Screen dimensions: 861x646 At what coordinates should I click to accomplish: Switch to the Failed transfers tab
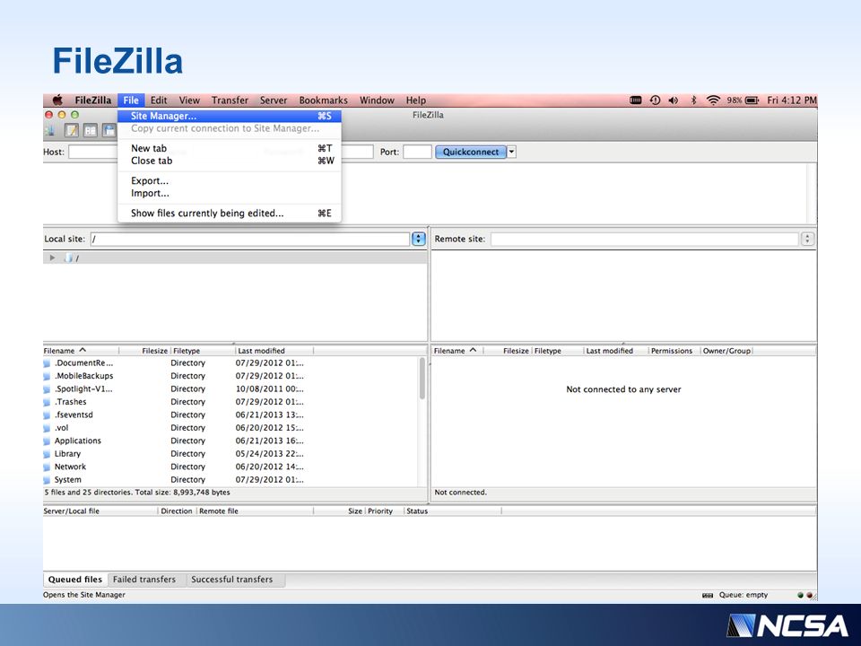[144, 580]
